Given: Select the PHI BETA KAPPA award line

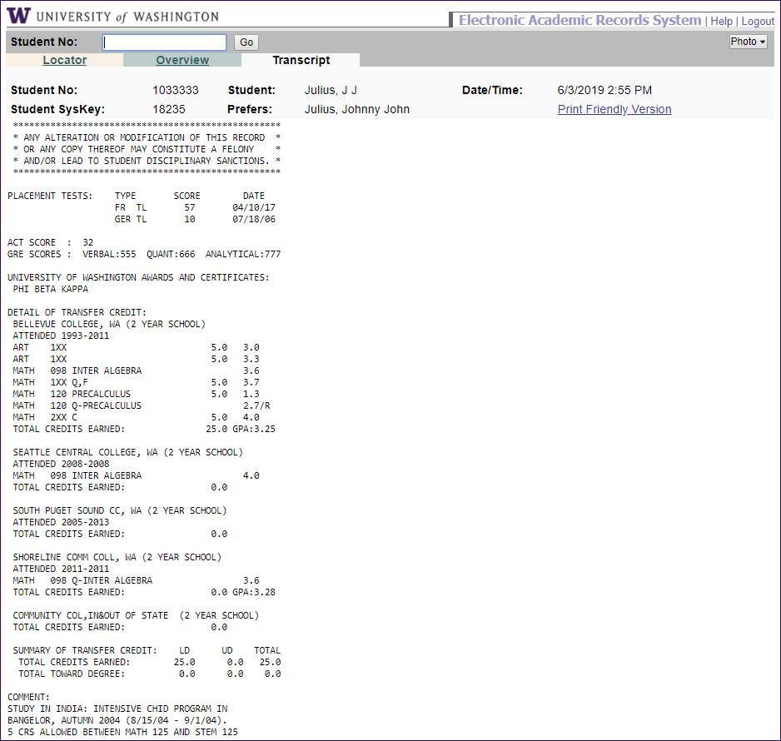Looking at the screenshot, I should [x=52, y=289].
